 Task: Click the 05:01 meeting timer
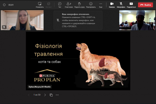point(11,5)
